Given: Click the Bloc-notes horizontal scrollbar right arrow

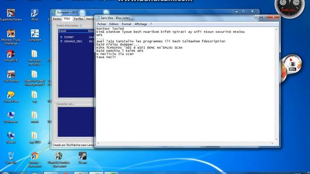Looking at the screenshot, I should click(x=272, y=144).
